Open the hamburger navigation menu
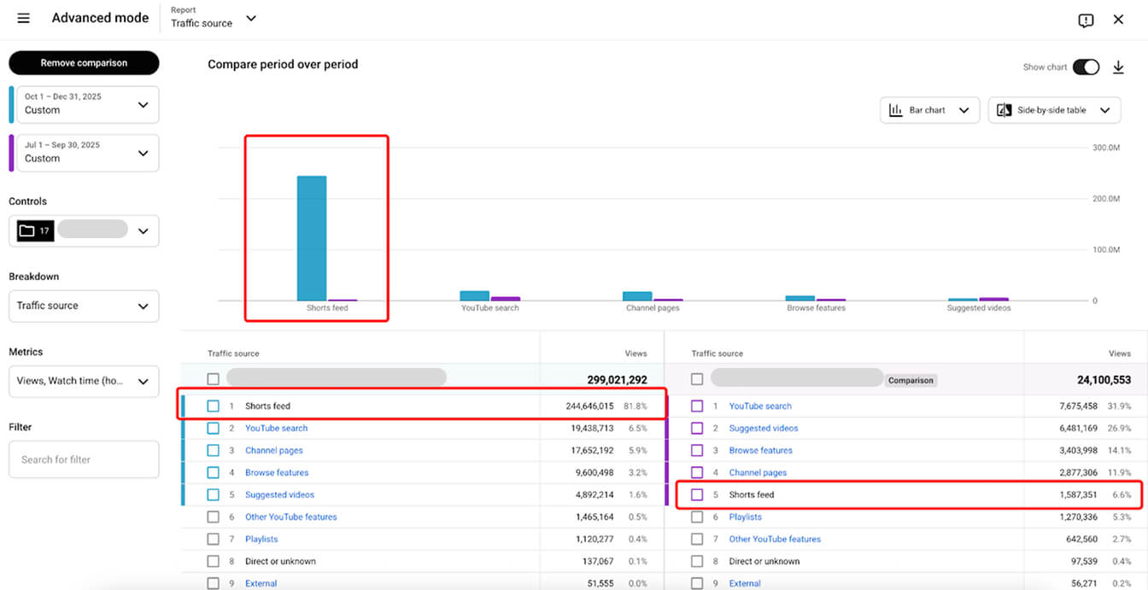This screenshot has height=590, width=1148. point(23,18)
